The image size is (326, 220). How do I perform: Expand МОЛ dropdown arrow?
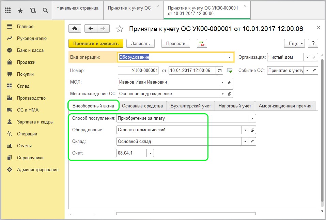pos(222,82)
